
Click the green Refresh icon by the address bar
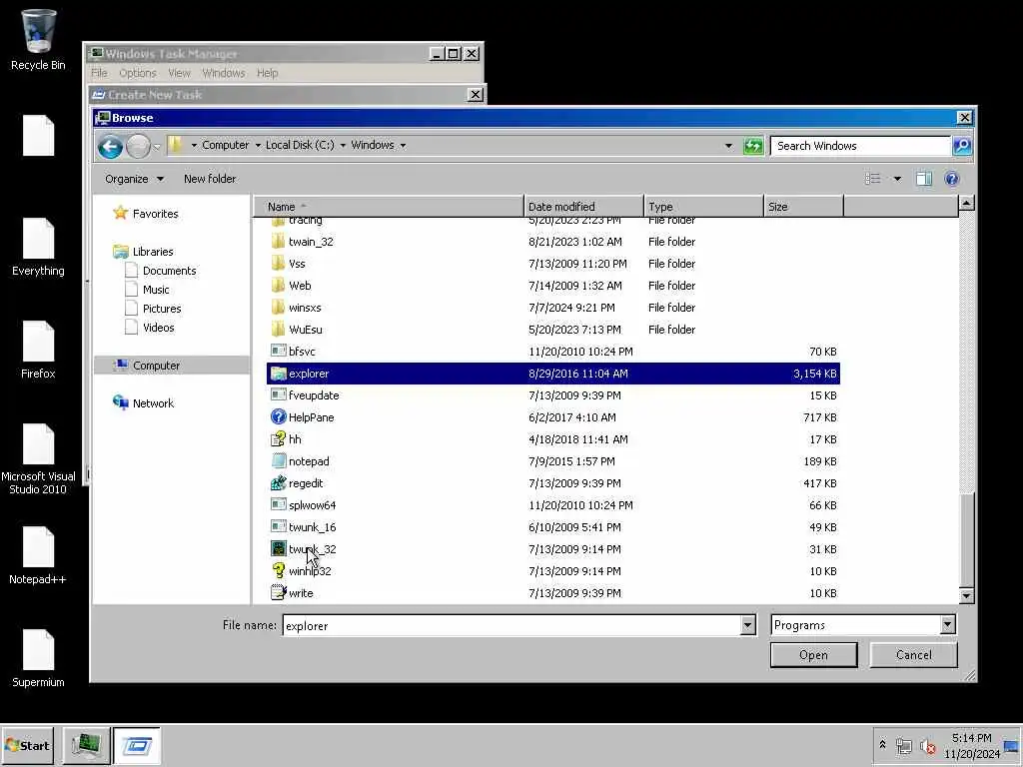point(753,146)
